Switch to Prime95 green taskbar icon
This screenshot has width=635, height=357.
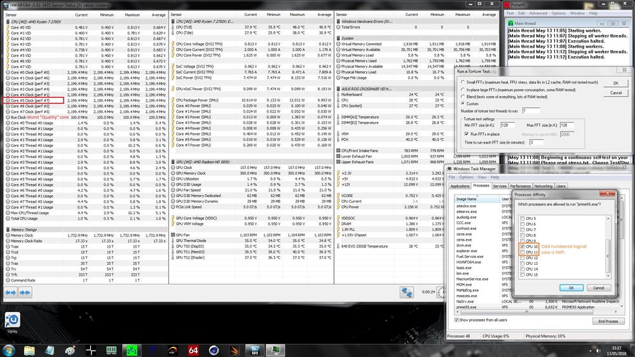click(x=132, y=351)
